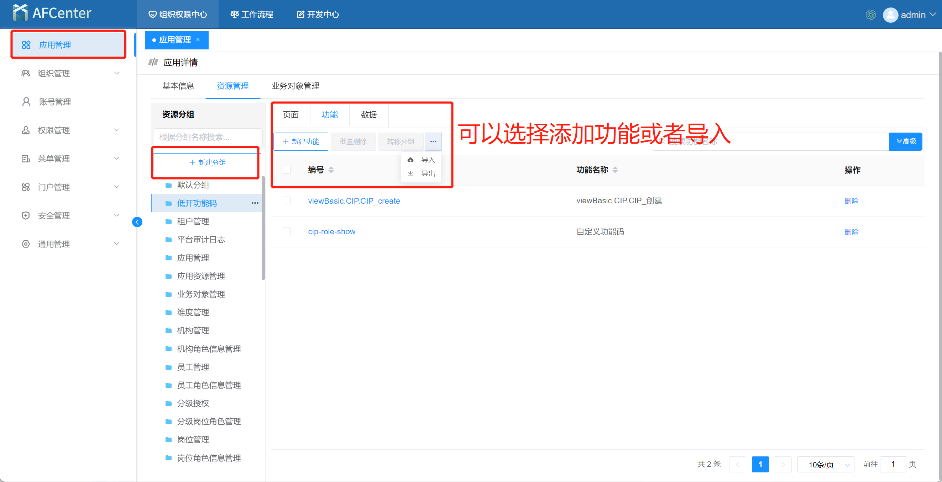Sort by 功能名称 column arrows
This screenshot has height=482, width=942.
coord(615,170)
